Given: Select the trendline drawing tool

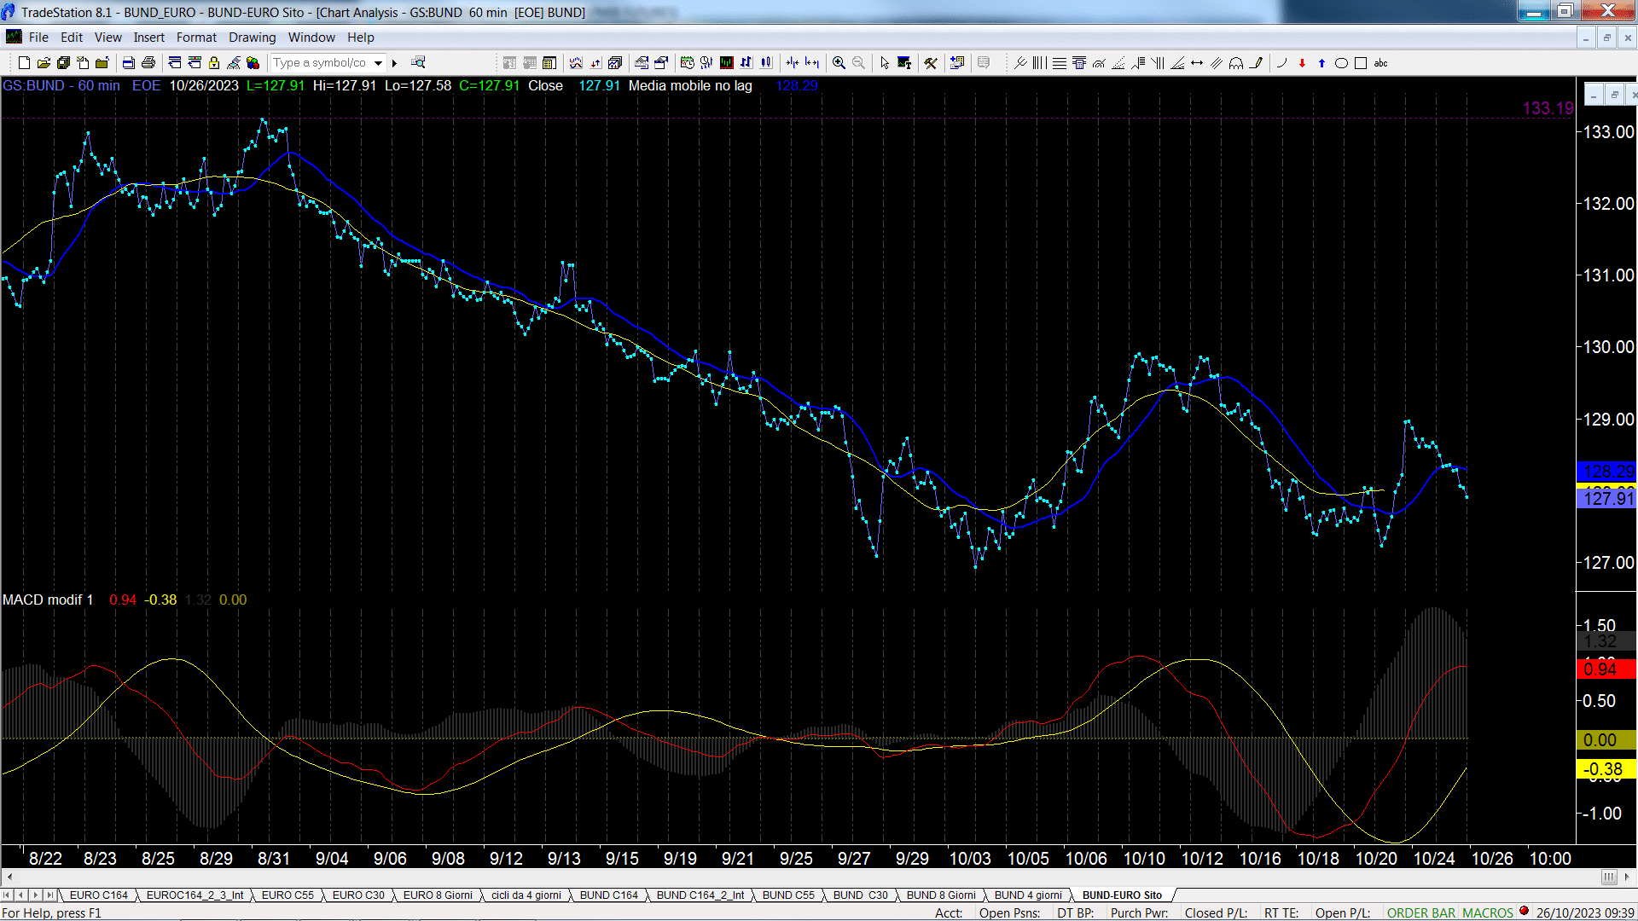Looking at the screenshot, I should click(x=1020, y=63).
